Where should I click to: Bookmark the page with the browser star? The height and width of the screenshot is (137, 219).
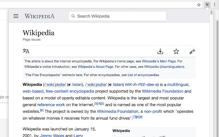pos(199,5)
